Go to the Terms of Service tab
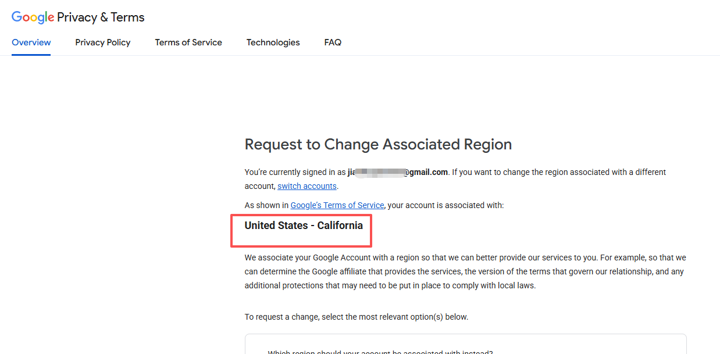 click(188, 42)
